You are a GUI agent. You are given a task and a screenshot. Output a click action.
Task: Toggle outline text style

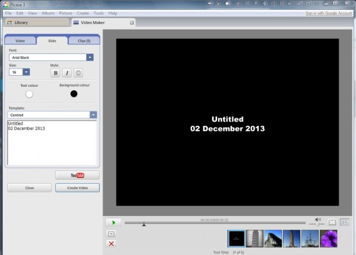coord(78,73)
